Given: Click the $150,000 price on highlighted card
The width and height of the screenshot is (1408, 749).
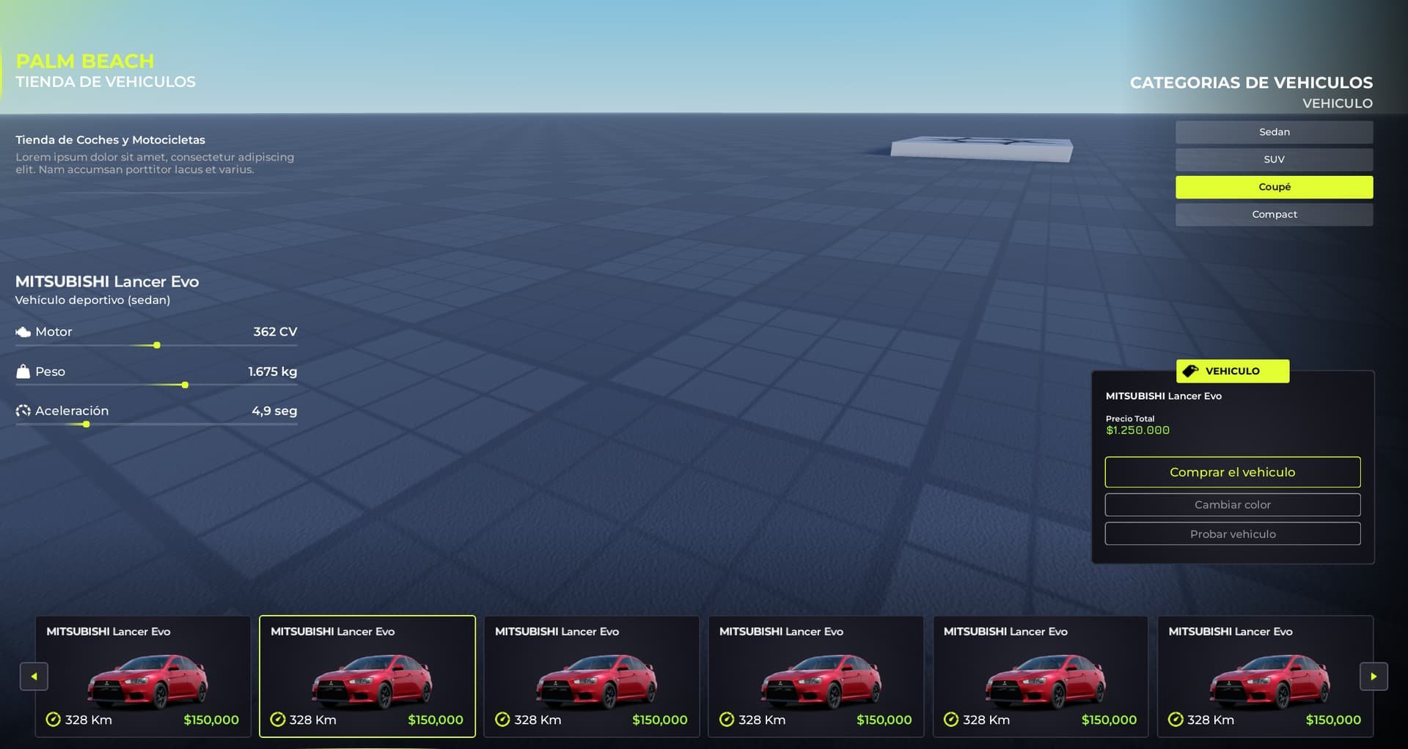Looking at the screenshot, I should (x=436, y=720).
